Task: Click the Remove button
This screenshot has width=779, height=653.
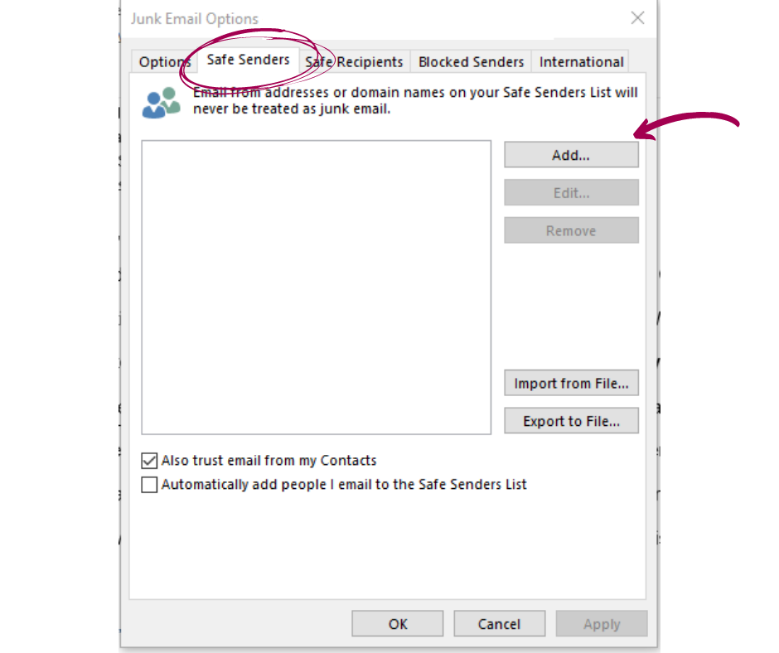Action: [x=571, y=230]
